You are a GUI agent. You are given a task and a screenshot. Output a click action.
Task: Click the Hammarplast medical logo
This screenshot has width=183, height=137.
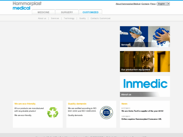click(27, 6)
